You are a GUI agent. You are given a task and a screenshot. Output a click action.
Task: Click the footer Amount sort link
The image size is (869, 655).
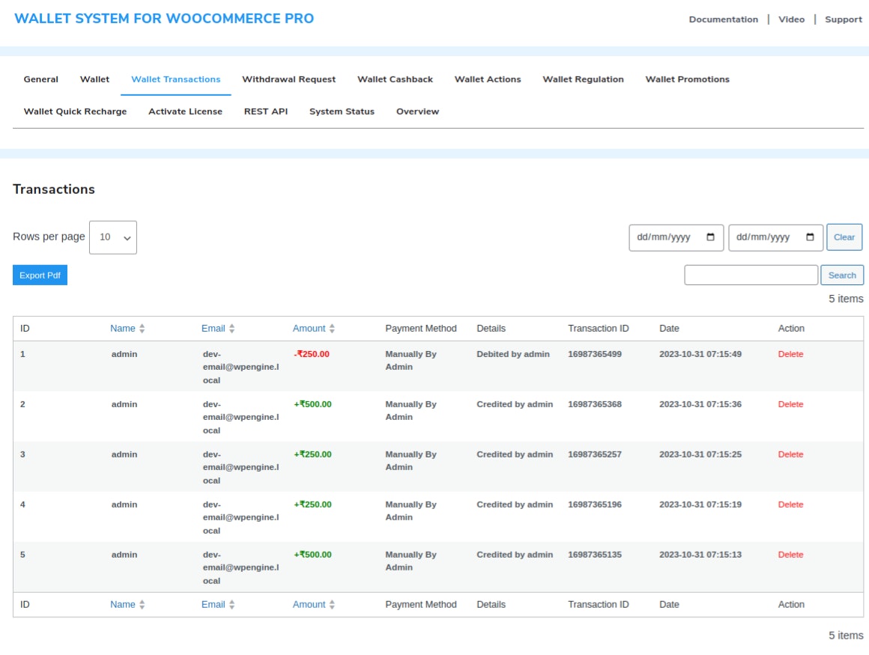tap(309, 605)
